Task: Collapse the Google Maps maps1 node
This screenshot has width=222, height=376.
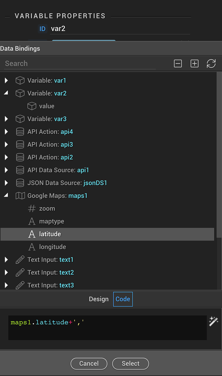Action: tap(6, 196)
